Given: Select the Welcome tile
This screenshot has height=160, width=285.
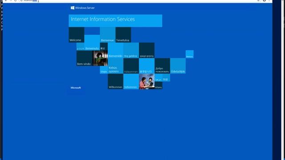Looking at the screenshot, I should (77, 35).
